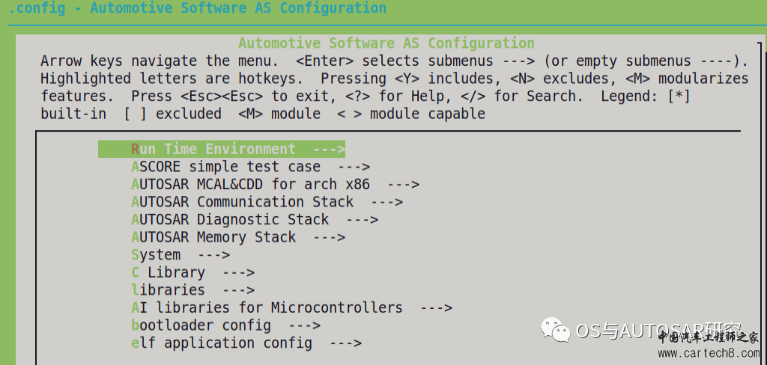Viewport: 767px width, 365px height.
Task: Select AUTOSAR Memory Stack entry
Action: tap(238, 237)
